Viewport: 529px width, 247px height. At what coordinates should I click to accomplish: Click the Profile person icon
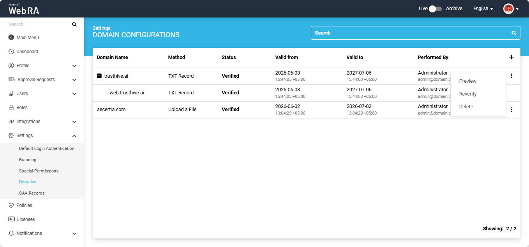coord(11,65)
